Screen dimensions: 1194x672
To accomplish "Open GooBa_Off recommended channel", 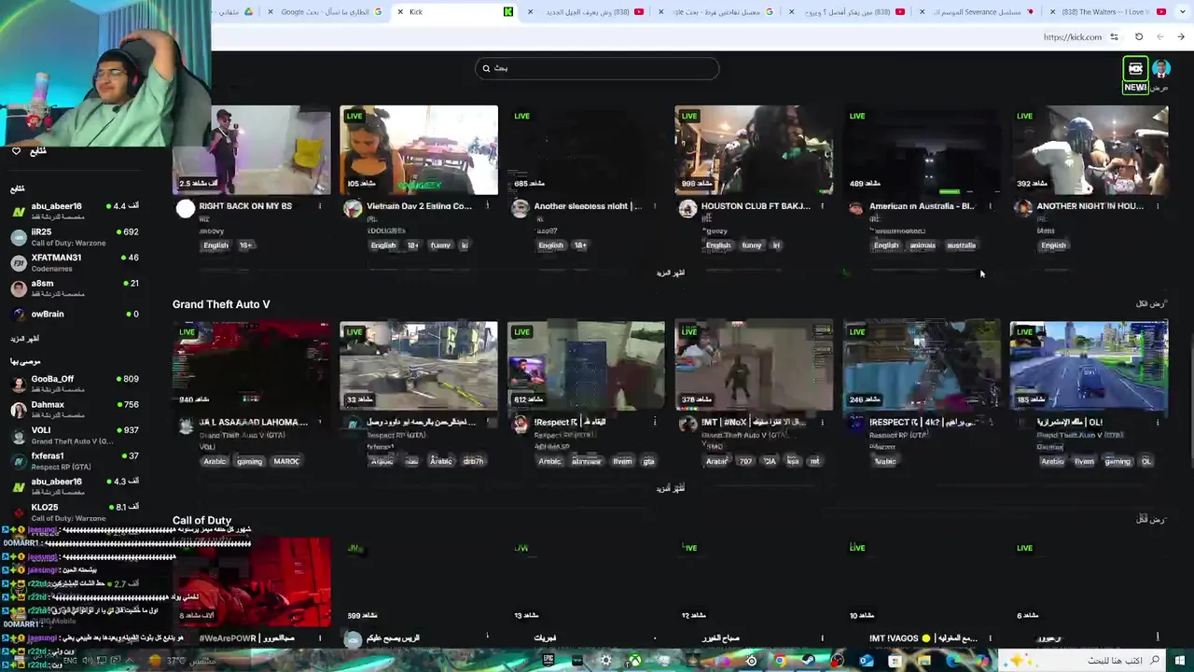I will 75,384.
